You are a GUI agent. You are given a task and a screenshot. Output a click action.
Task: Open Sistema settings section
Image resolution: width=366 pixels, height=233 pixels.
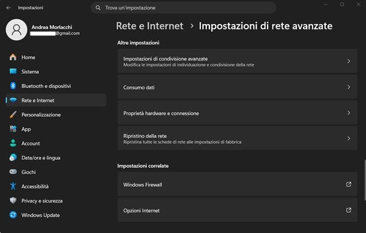pos(56,71)
